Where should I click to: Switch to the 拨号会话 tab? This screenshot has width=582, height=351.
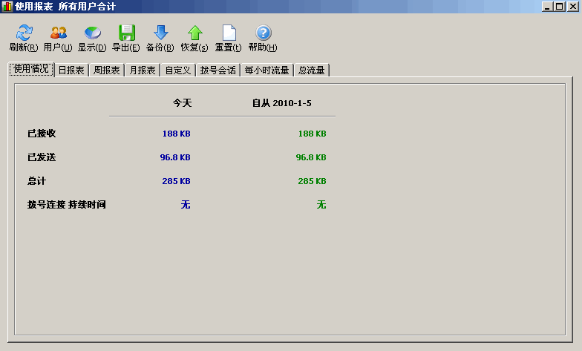(218, 70)
